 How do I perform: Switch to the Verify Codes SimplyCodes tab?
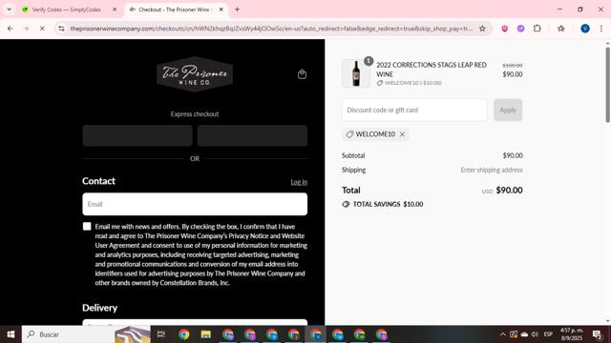66,10
